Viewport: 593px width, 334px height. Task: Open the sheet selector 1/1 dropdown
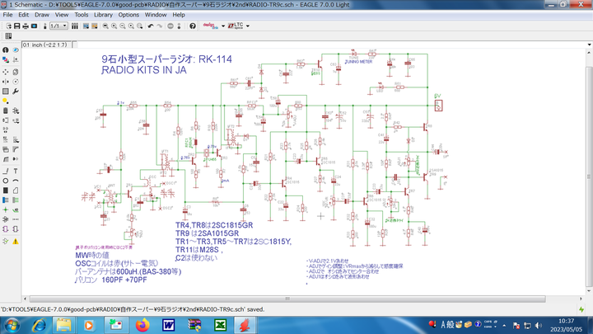coord(64,26)
